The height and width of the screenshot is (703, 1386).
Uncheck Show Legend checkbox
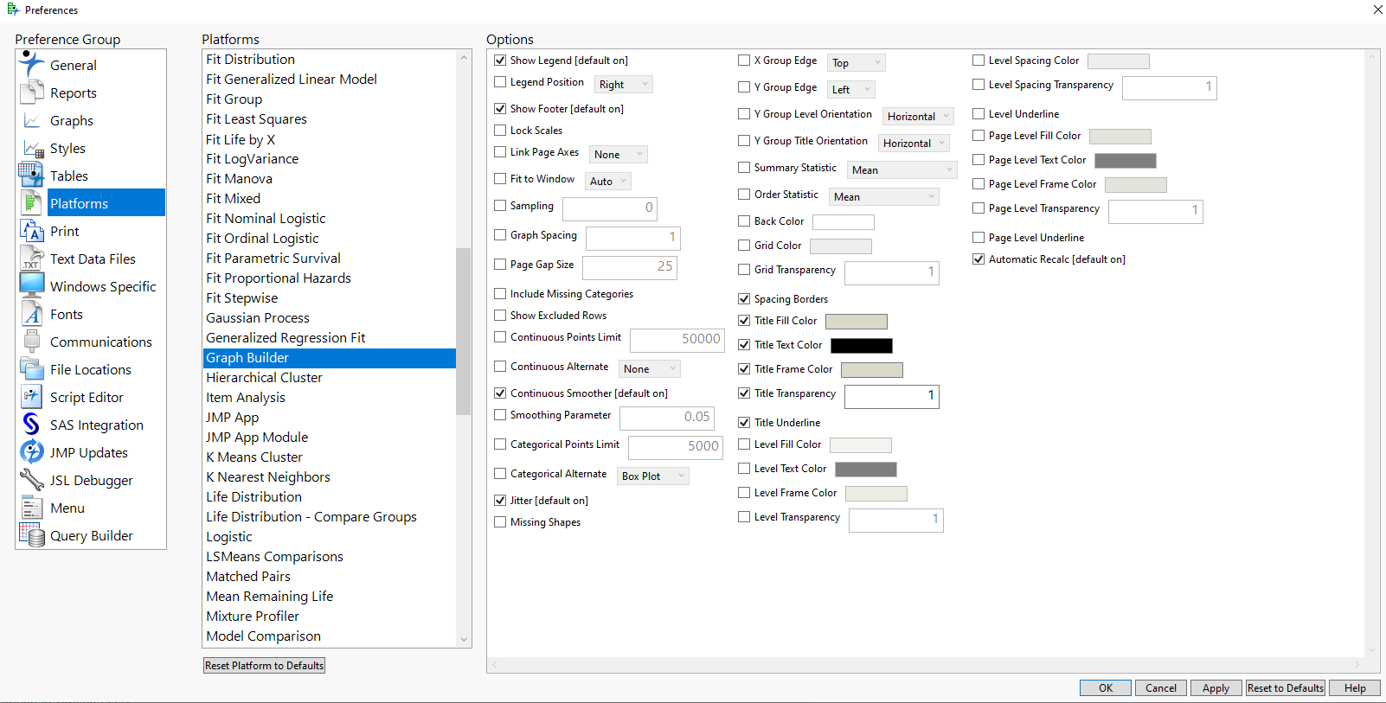tap(500, 61)
